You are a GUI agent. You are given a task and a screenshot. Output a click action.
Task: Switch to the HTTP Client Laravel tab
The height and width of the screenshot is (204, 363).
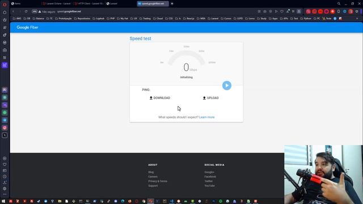[x=89, y=4]
